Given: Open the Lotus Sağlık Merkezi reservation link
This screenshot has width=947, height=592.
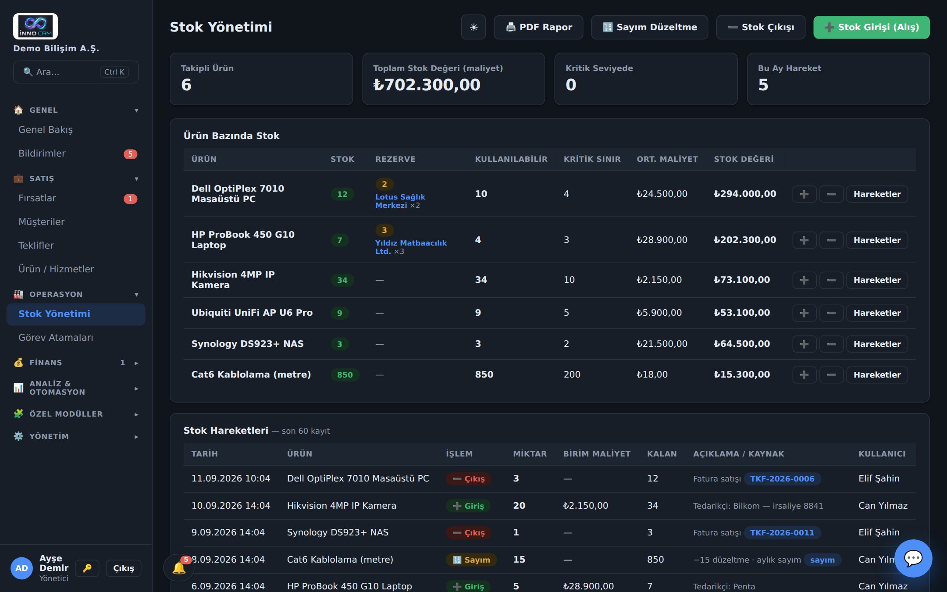Looking at the screenshot, I should (400, 201).
